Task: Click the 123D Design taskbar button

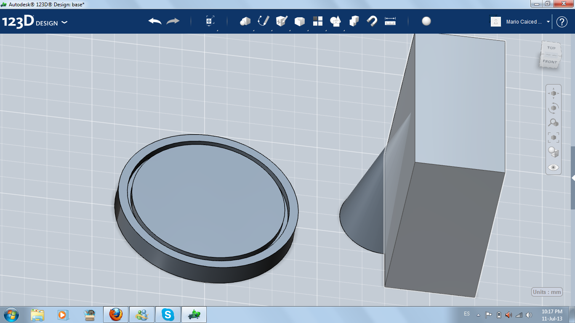Action: (x=194, y=315)
